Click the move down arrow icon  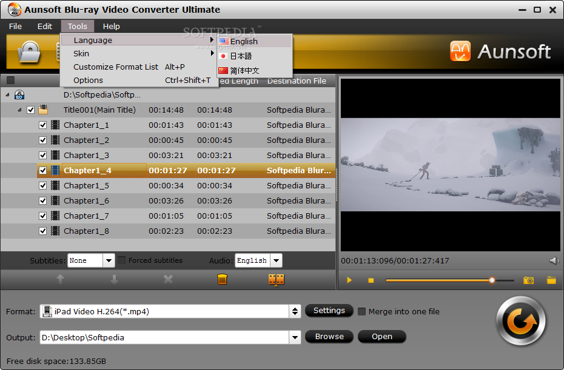point(115,279)
